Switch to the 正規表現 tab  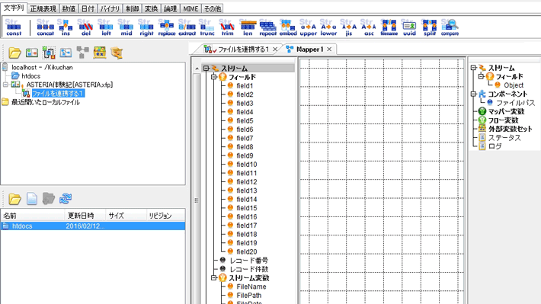point(43,8)
